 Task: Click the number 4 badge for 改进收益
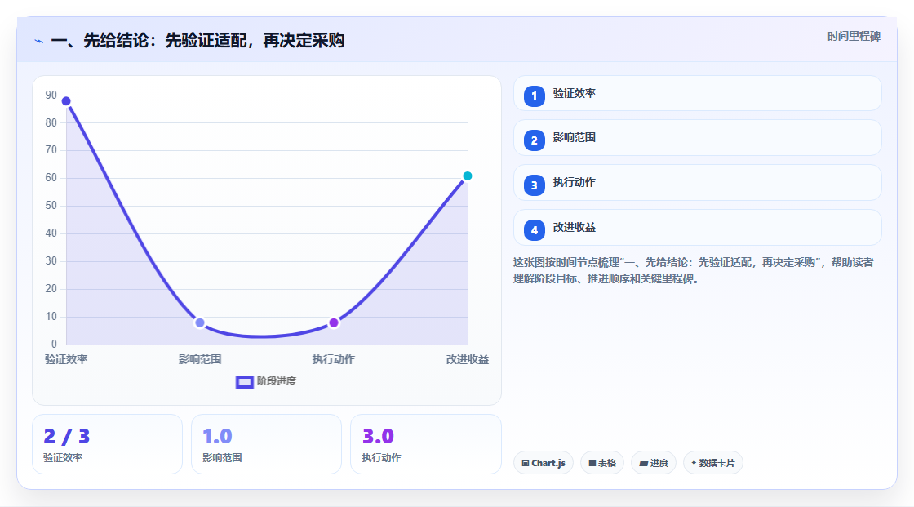tap(534, 230)
